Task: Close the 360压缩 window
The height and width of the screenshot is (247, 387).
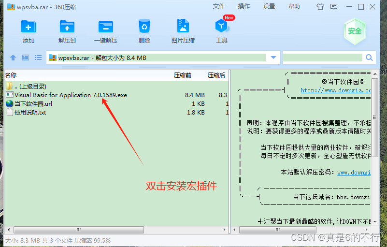Action: tap(373, 7)
